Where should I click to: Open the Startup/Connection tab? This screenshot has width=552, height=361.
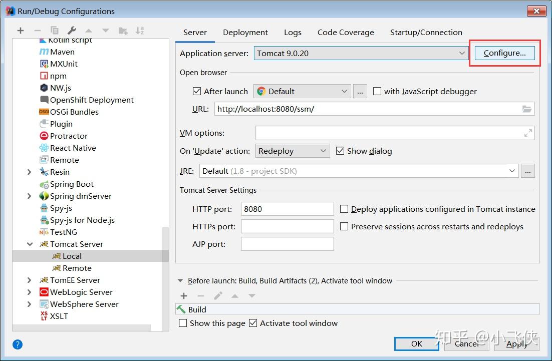426,33
